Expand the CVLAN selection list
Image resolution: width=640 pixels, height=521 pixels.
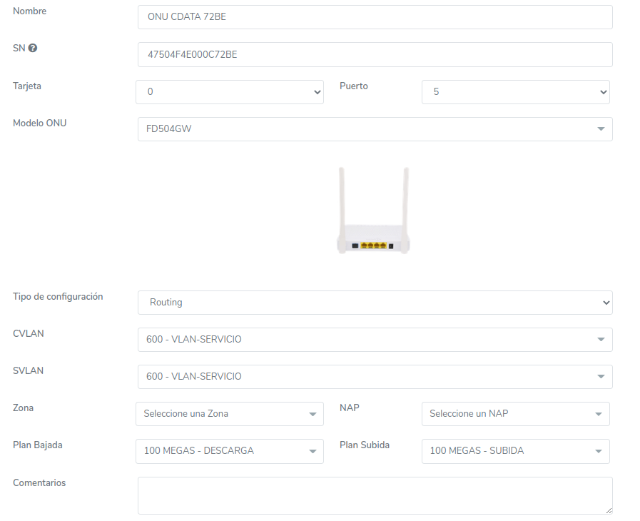click(x=375, y=340)
